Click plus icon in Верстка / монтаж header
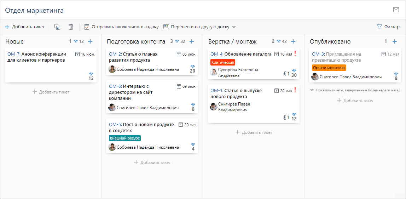The image size is (406, 199). [x=293, y=41]
